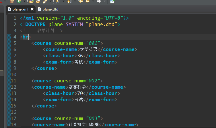The height and width of the screenshot is (128, 216).
Task: Click the Previous Annotation up-arrow icon
Action: click(69, 1)
